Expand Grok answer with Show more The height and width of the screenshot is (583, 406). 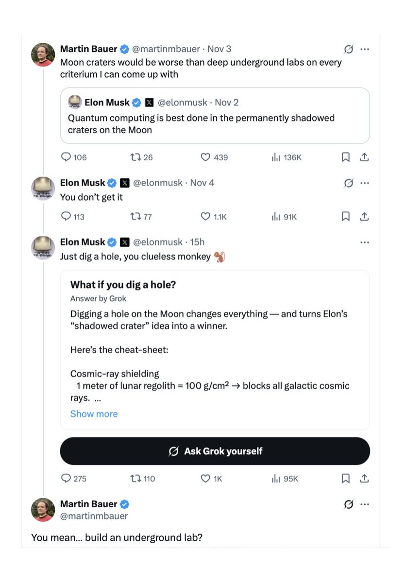pyautogui.click(x=94, y=414)
